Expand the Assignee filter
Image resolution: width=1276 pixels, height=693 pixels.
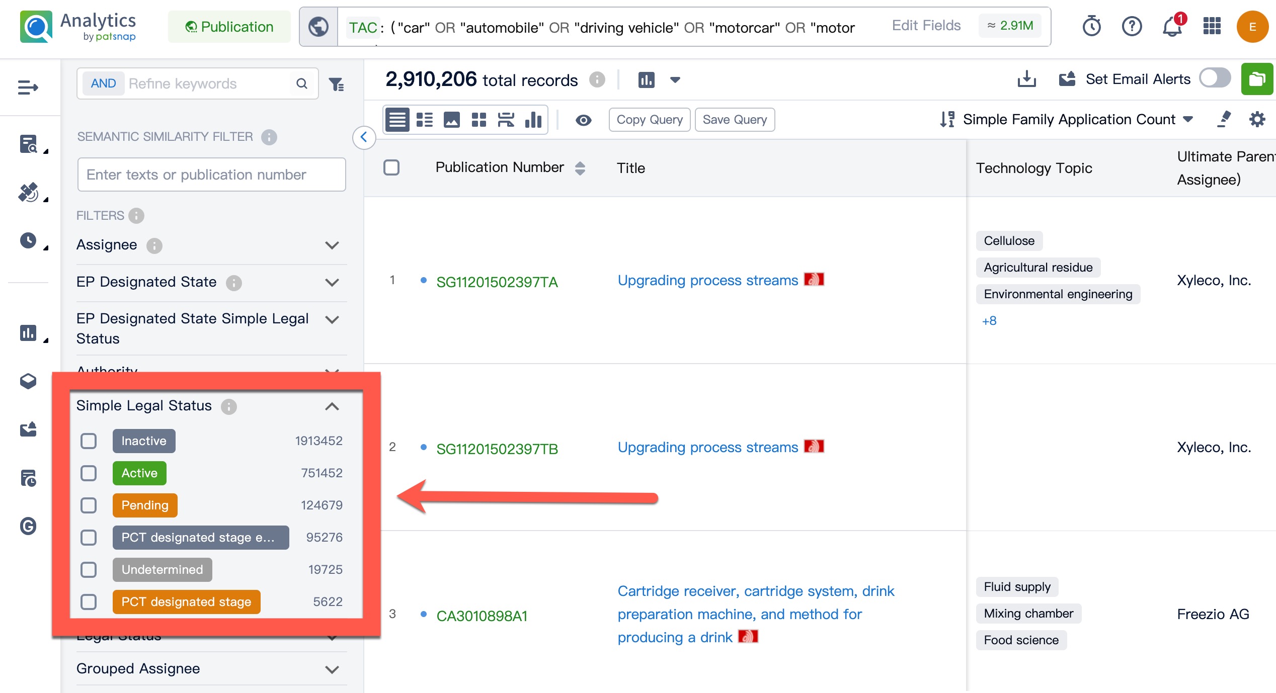[x=332, y=245]
